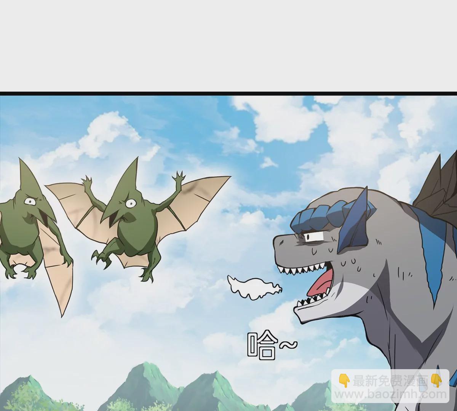Viewport: 457px width, 411px height.
Task: Click the right pointing-hand emoji in the watermark
Action: tap(435, 380)
